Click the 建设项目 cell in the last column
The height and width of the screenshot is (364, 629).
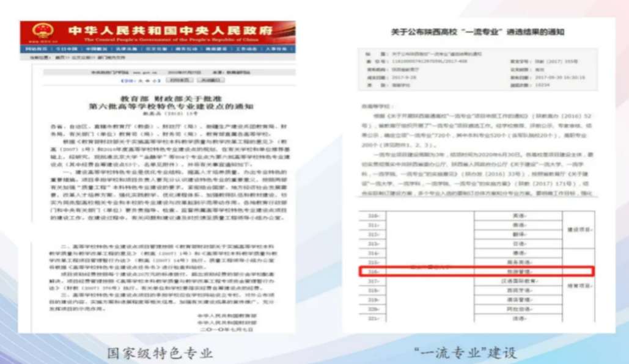(x=578, y=230)
